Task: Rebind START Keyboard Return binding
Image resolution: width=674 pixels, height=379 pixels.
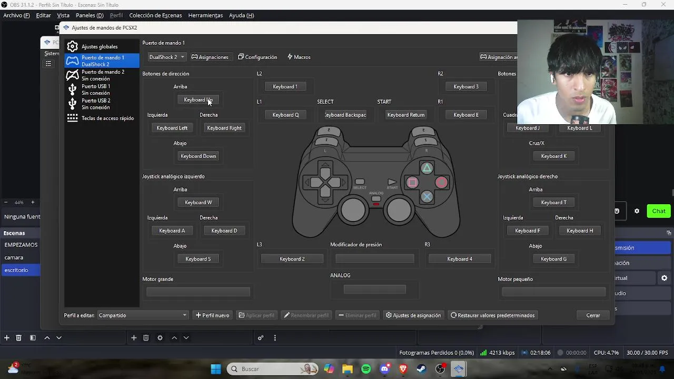Action: point(405,115)
